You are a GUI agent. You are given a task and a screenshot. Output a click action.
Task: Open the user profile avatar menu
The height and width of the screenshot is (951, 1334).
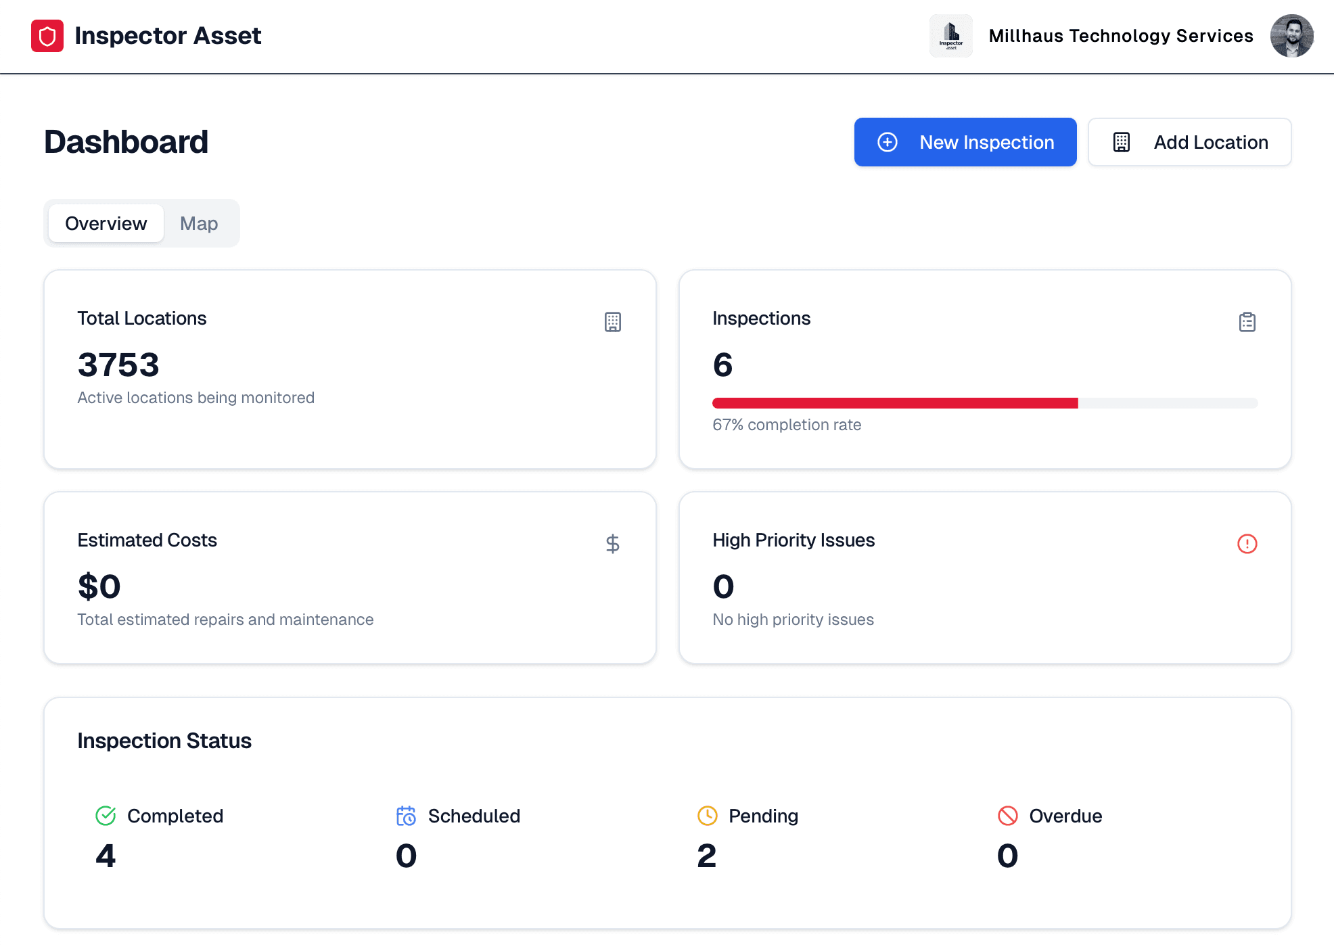pos(1292,35)
